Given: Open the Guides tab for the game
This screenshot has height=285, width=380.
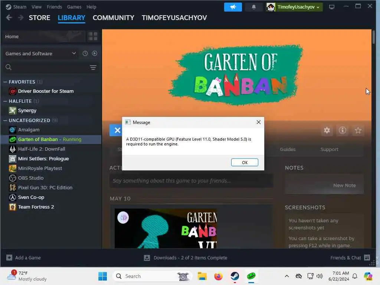Looking at the screenshot, I should point(288,149).
